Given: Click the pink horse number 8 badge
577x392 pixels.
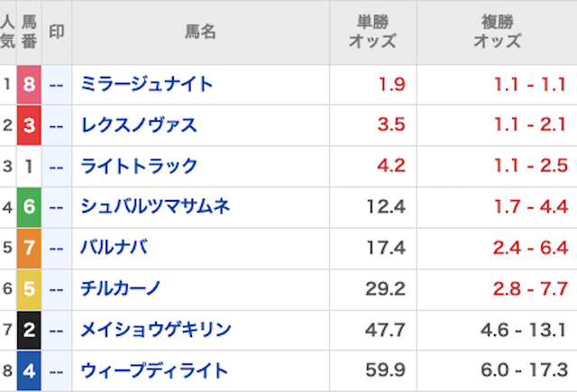Looking at the screenshot, I should point(29,85).
